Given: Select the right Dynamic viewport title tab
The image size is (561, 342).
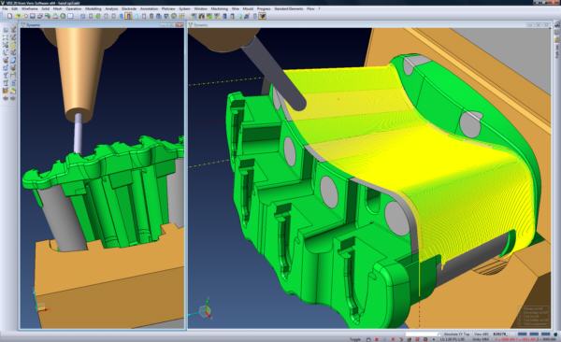Looking at the screenshot, I should point(200,25).
